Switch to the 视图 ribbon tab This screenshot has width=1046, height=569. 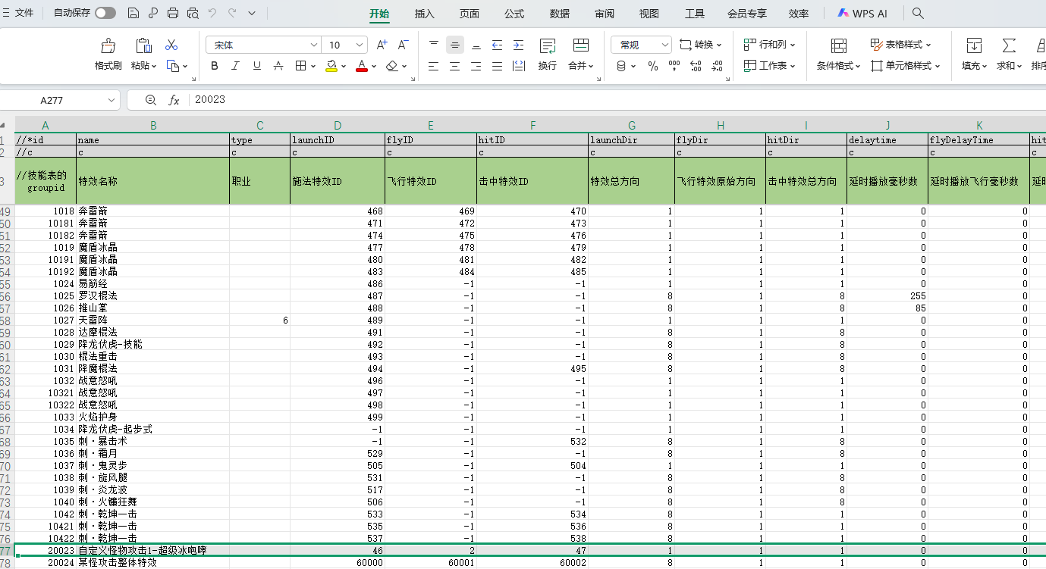coord(649,14)
